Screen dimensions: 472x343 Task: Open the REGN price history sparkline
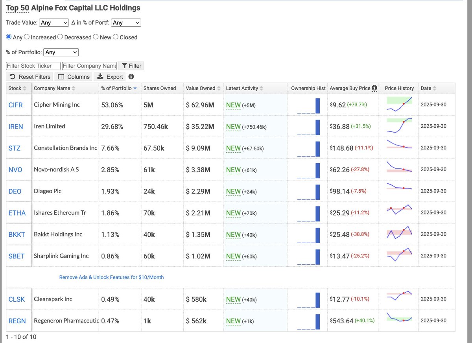tap(399, 317)
